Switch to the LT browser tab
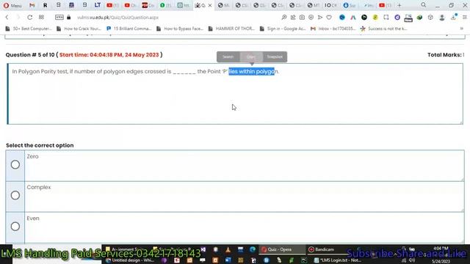This screenshot has width=470, height=264. click(x=98, y=5)
